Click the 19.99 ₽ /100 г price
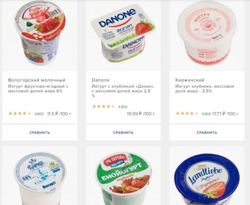The width and height of the screenshot is (250, 205). point(141,114)
